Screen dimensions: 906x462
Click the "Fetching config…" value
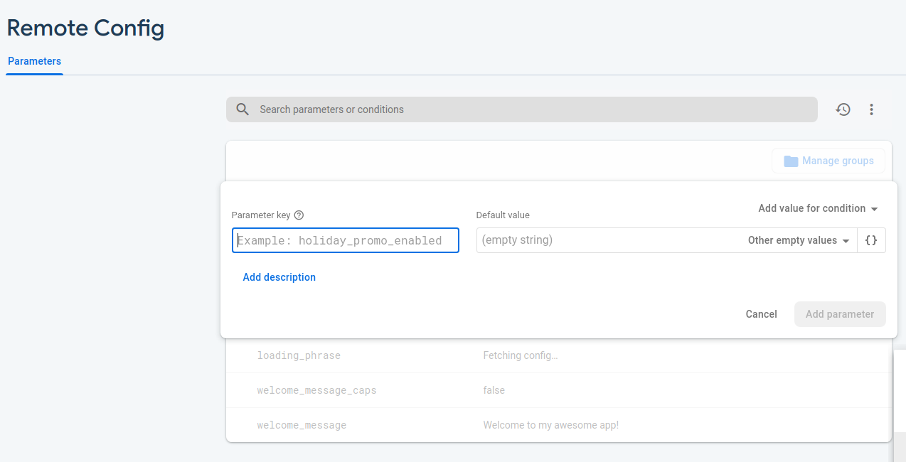pyautogui.click(x=520, y=355)
